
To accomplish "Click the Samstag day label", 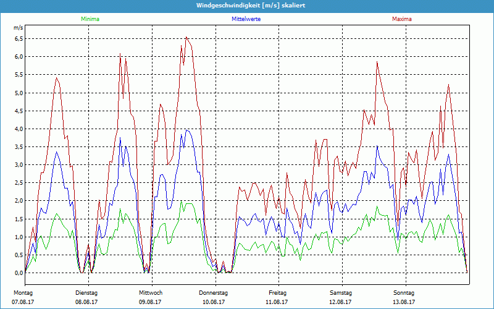I will pyautogui.click(x=341, y=293).
